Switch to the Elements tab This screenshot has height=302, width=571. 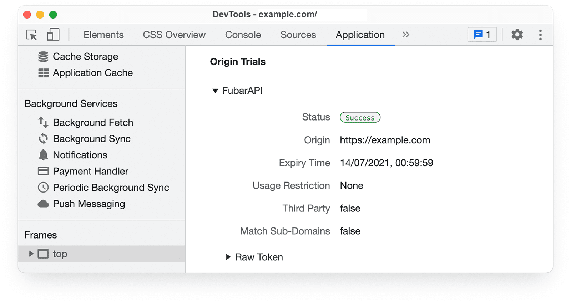point(103,35)
